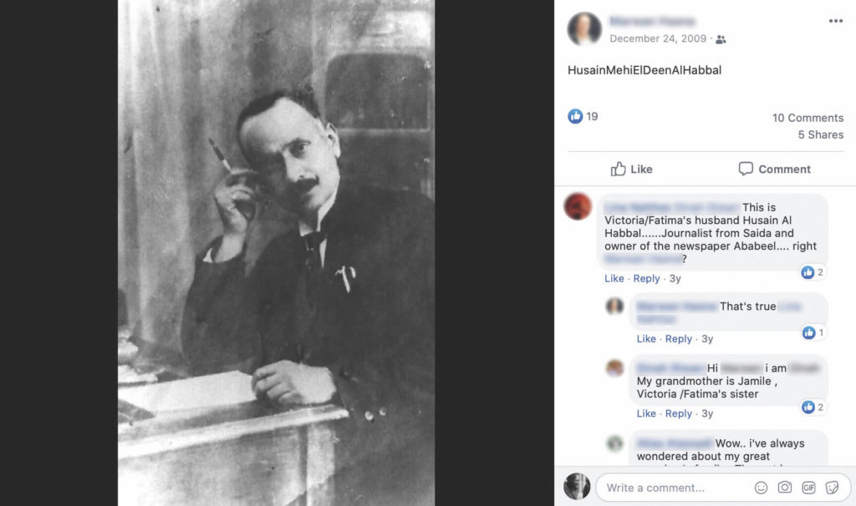Reply to the "That's true" comment
The height and width of the screenshot is (506, 856).
pyautogui.click(x=679, y=339)
